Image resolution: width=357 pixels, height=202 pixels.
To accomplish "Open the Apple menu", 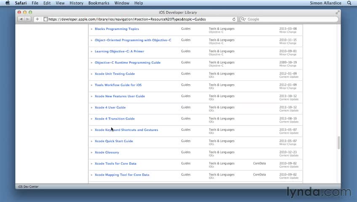I will 8,3.
